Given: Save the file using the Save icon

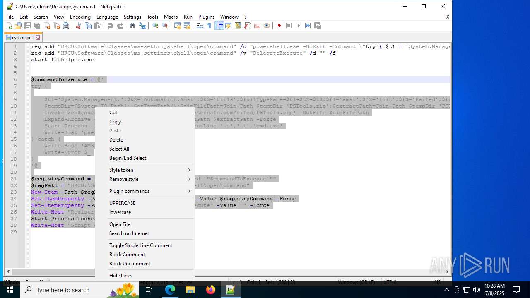Looking at the screenshot, I should pos(28,26).
